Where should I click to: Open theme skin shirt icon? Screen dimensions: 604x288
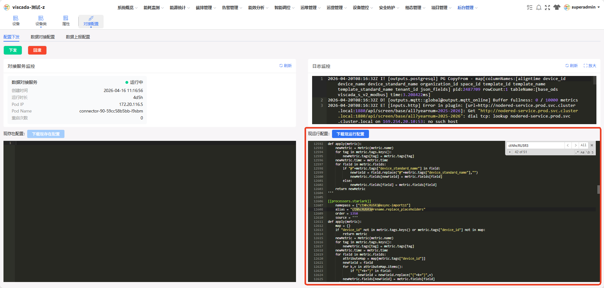(557, 7)
